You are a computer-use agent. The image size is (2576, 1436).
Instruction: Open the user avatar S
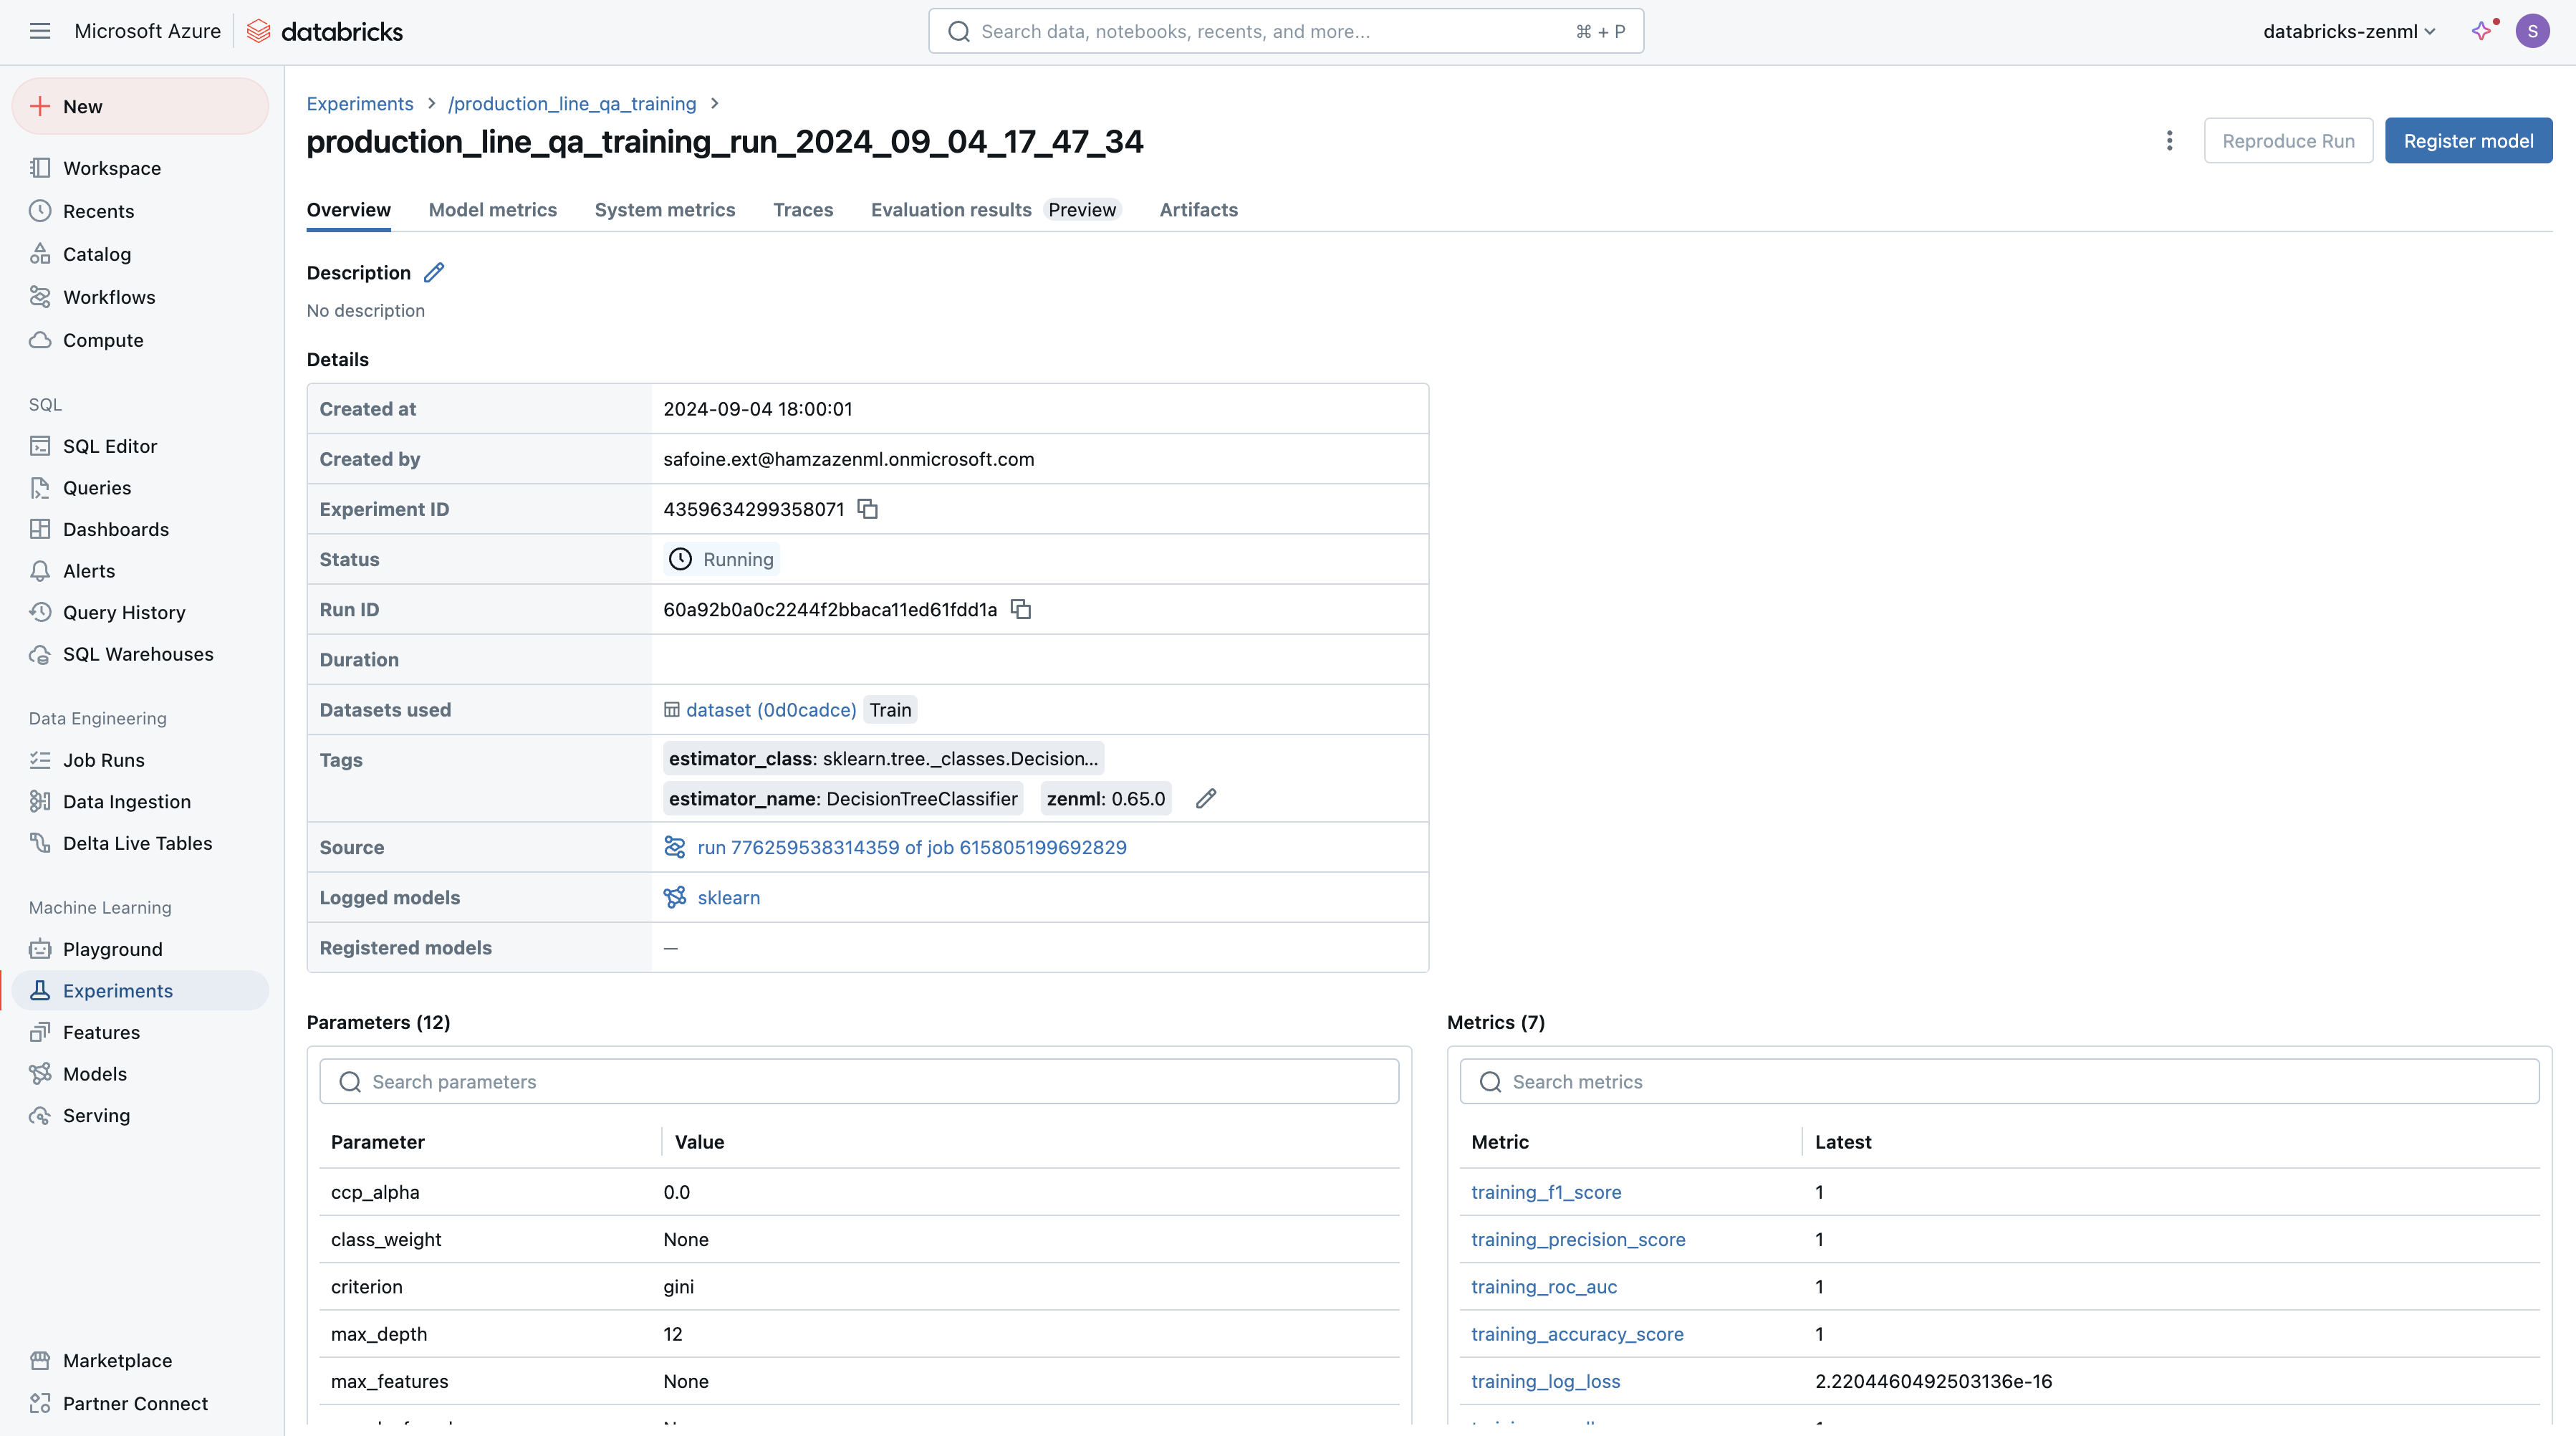(2532, 31)
